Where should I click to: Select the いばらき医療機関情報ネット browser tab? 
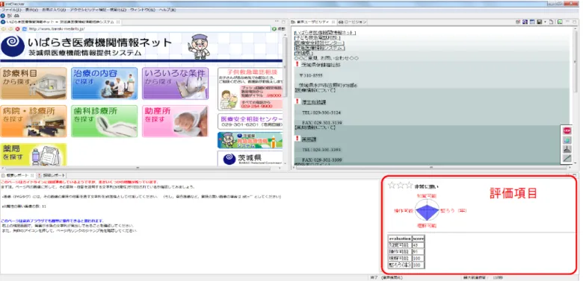tap(61, 22)
